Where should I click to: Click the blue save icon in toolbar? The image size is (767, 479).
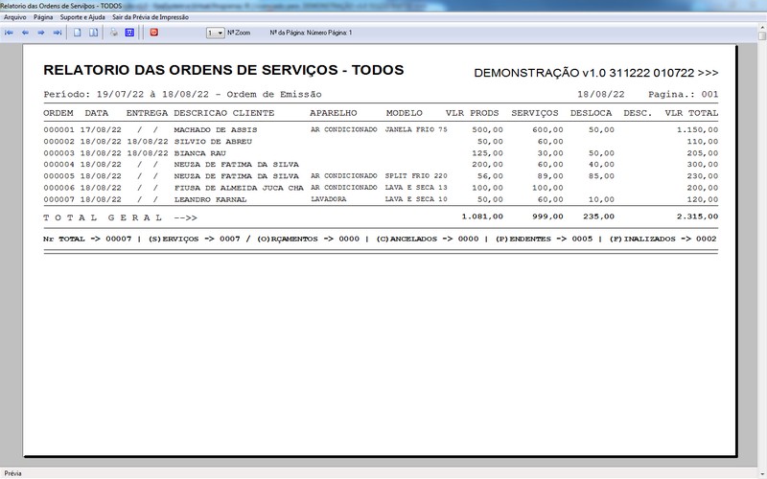pyautogui.click(x=129, y=33)
